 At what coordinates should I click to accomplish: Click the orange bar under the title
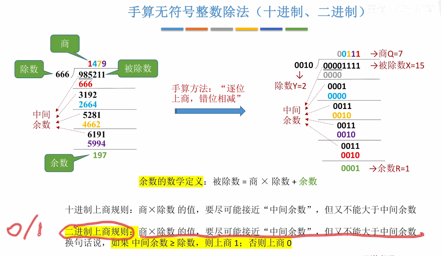[x=196, y=29]
